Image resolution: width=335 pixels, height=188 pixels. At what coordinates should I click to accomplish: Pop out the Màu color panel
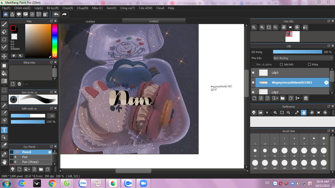(x=51, y=21)
